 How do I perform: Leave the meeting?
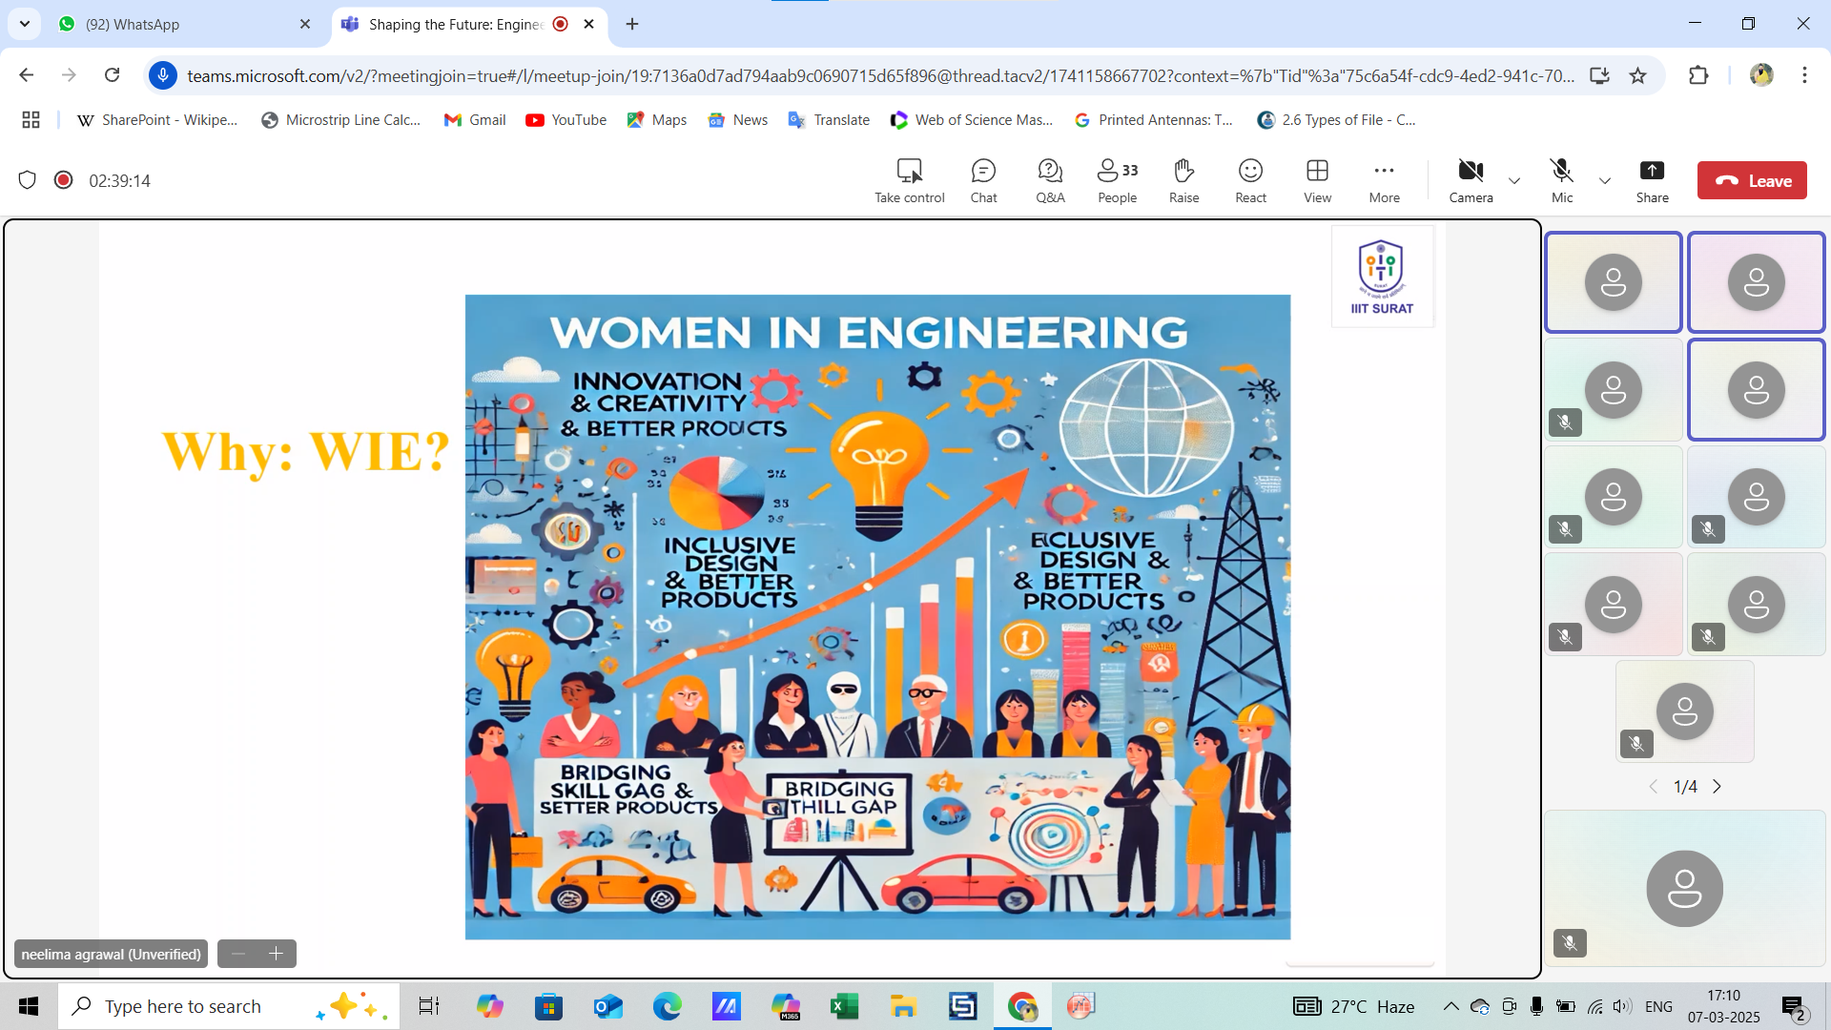(x=1752, y=180)
